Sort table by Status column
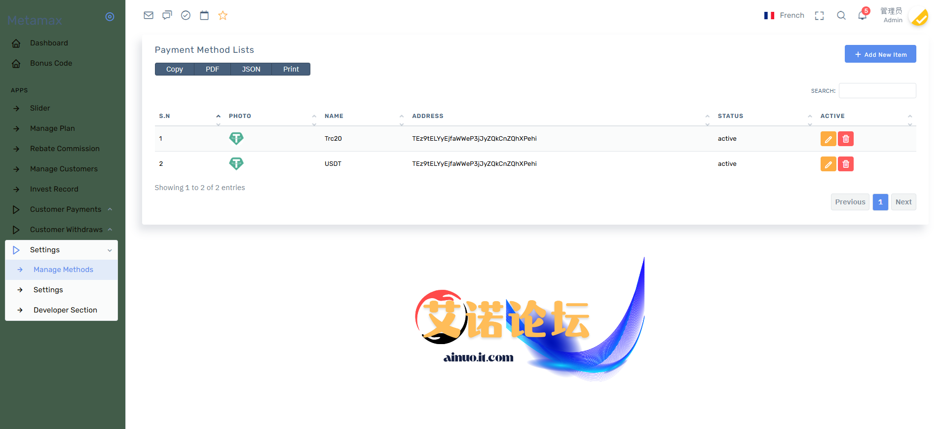Image resolution: width=942 pixels, height=429 pixels. [x=765, y=116]
